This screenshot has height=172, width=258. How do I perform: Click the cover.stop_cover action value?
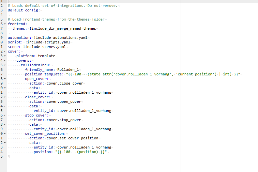64,120
